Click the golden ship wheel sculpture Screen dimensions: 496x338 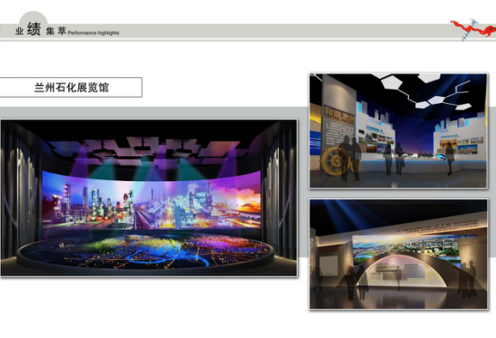[x=336, y=161]
